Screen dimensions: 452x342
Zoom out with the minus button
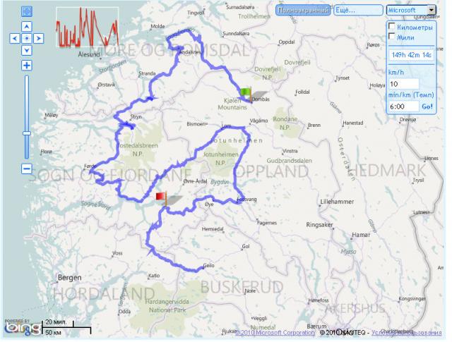[27, 169]
